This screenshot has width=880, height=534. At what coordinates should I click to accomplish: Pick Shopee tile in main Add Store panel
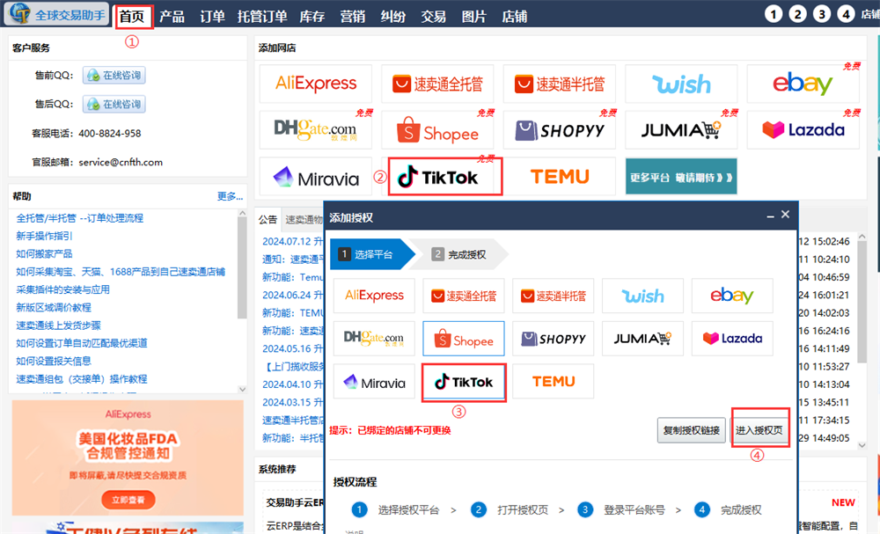(x=437, y=130)
